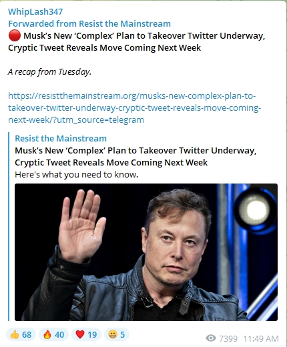The height and width of the screenshot is (347, 287).
Task: Click Resist the Mainstream preview site name
Action: 61,138
